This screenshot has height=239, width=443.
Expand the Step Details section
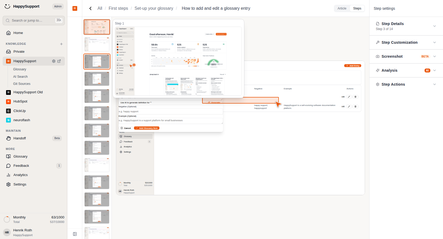coord(406,26)
